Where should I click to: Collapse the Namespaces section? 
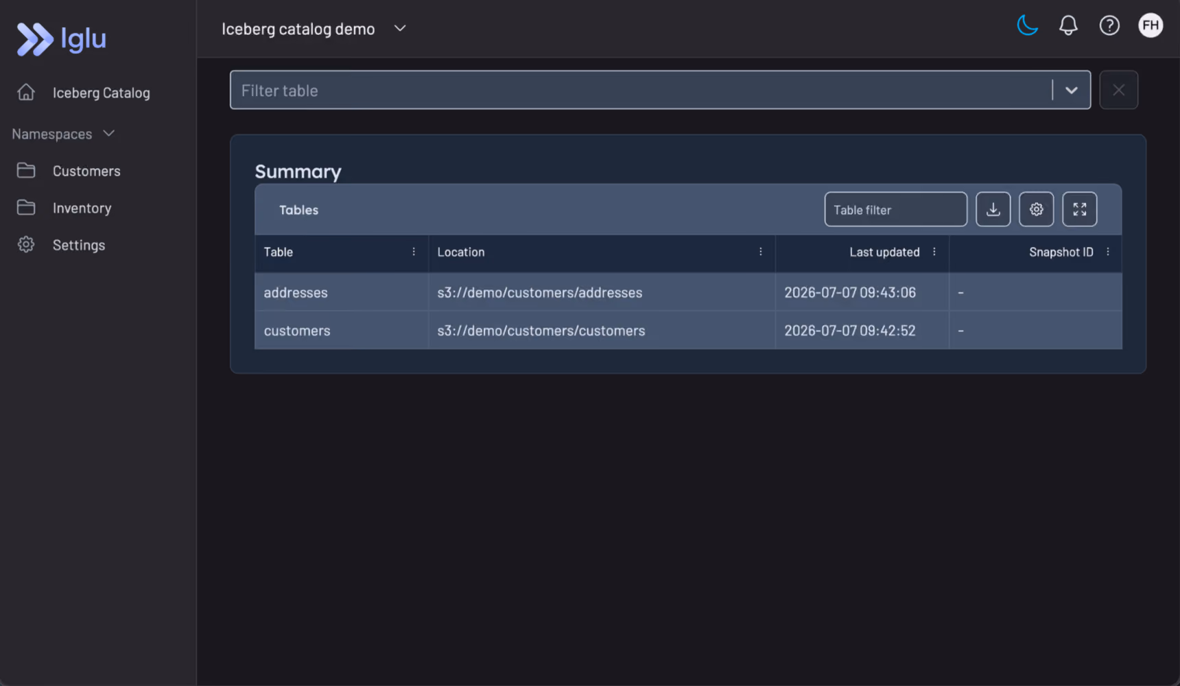63,134
